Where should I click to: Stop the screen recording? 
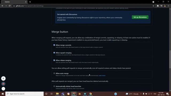click(3, 84)
